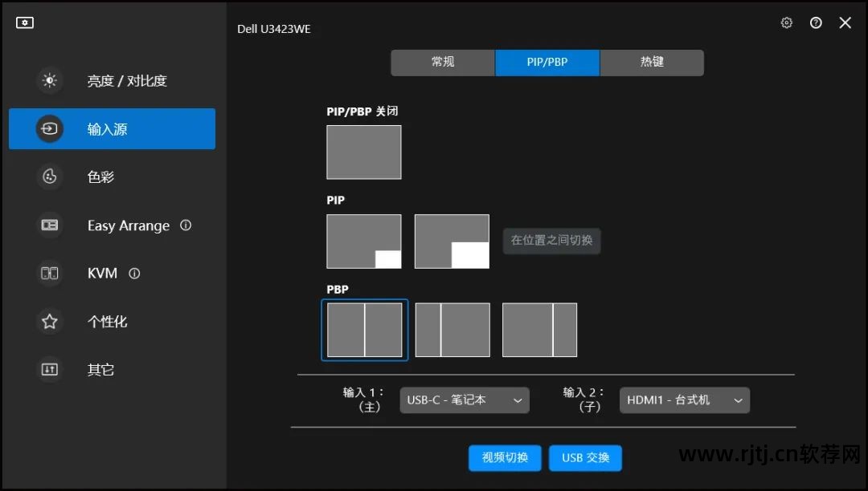Select the 亮度/对比度 brightness icon in sidebar
The image size is (868, 491).
(49, 80)
